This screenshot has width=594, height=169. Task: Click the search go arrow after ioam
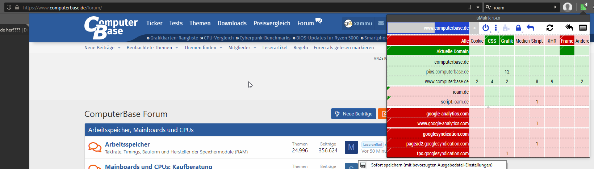click(x=555, y=7)
